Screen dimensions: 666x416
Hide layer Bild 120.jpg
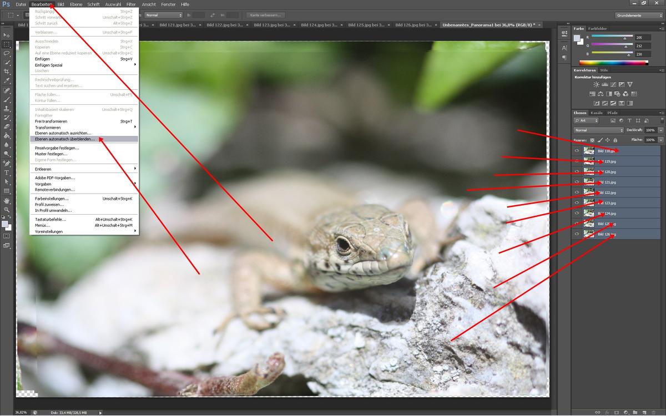[x=577, y=171]
